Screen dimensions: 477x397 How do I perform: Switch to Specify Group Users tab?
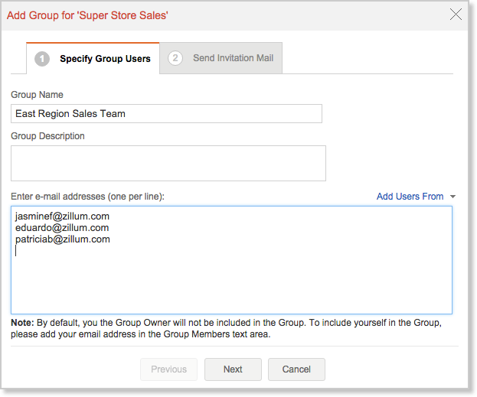pyautogui.click(x=104, y=59)
